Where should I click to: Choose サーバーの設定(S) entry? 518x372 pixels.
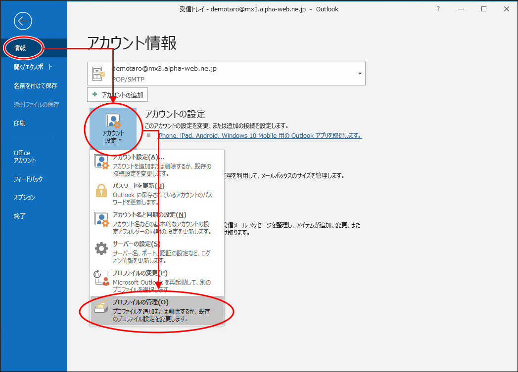pyautogui.click(x=157, y=252)
